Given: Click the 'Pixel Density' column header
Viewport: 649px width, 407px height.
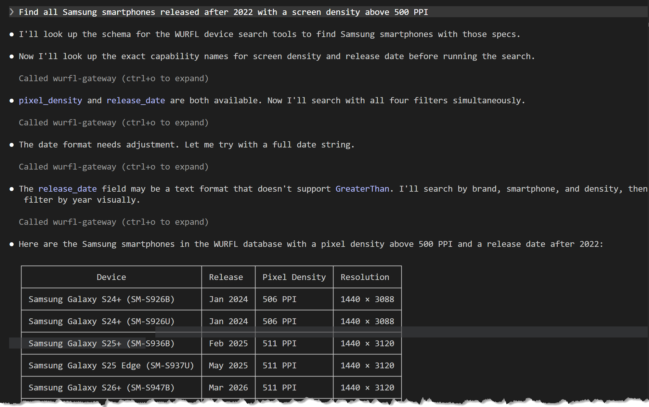Looking at the screenshot, I should (x=294, y=277).
